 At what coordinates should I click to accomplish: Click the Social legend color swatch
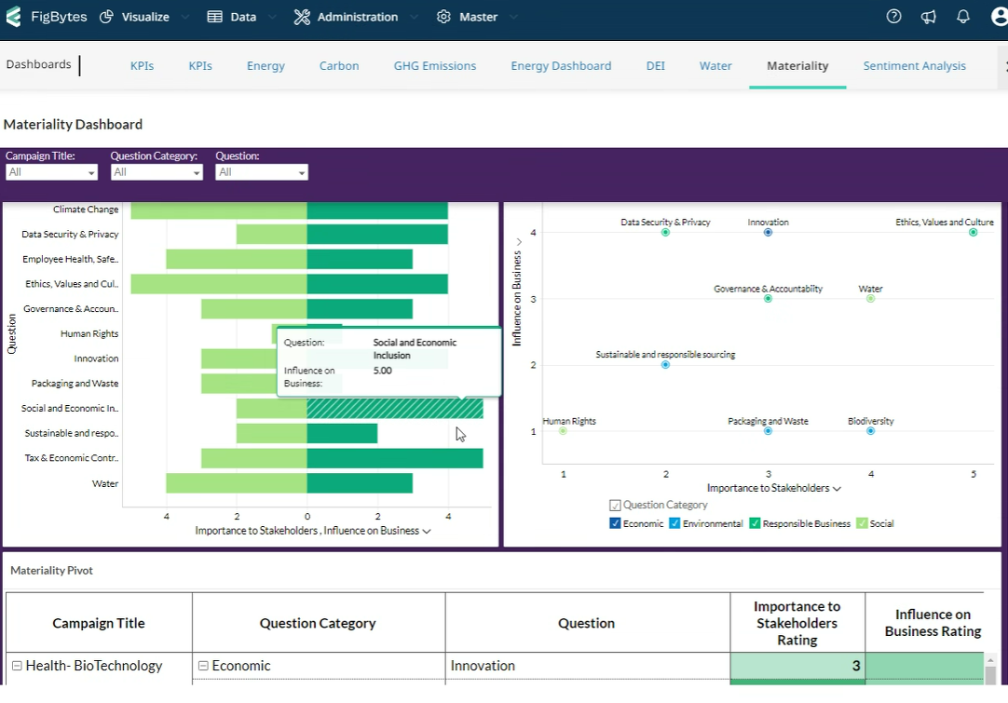coord(862,523)
